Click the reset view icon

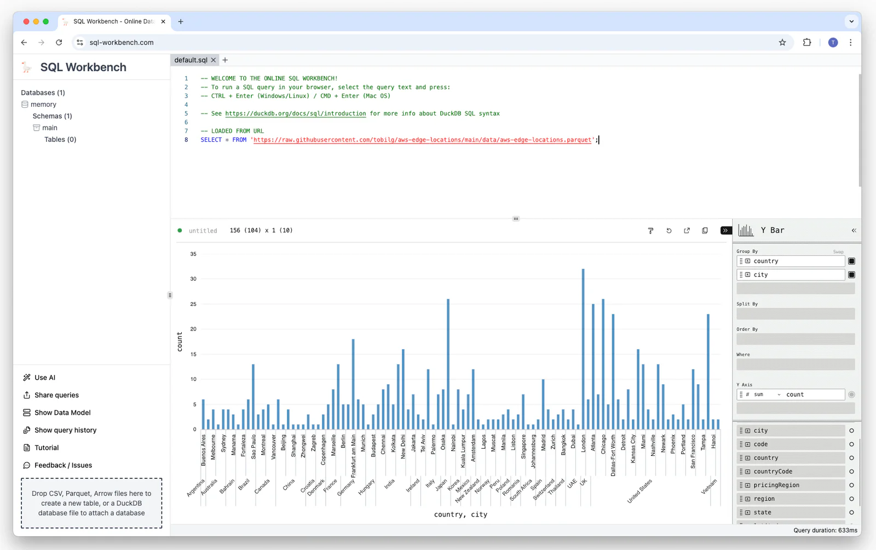click(x=668, y=230)
